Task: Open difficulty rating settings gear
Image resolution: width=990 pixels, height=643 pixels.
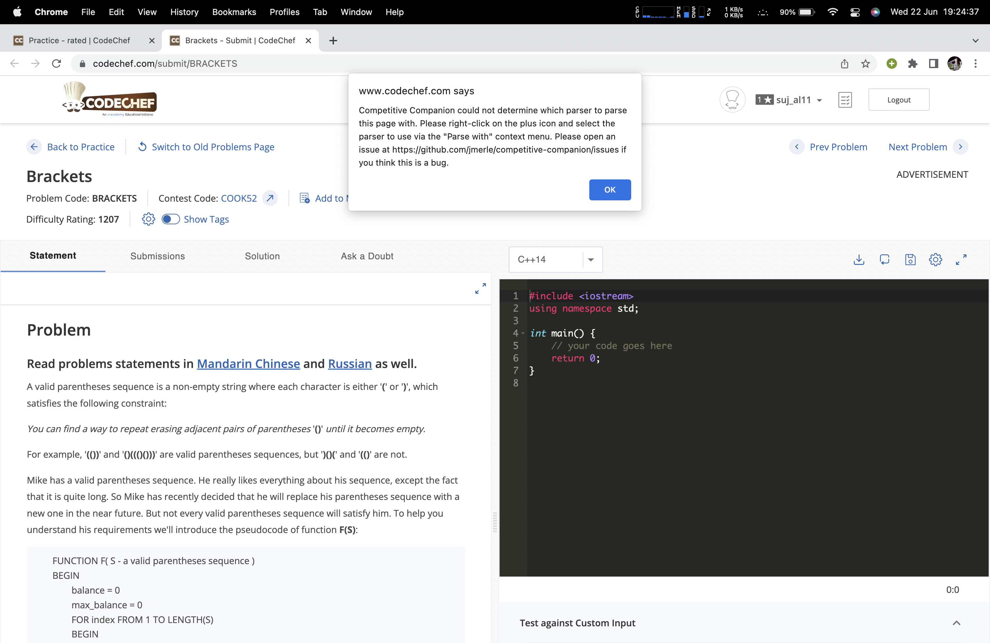Action: (148, 219)
